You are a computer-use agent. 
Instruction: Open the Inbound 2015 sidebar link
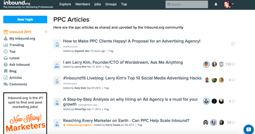pos(20,32)
